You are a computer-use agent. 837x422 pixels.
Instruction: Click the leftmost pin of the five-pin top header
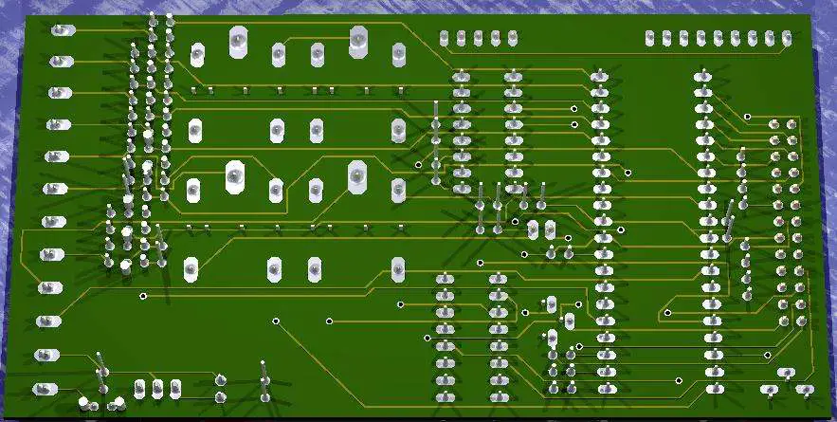point(445,38)
